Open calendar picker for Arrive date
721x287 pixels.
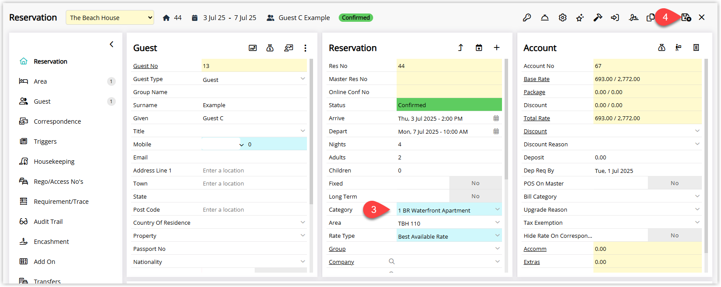point(496,118)
